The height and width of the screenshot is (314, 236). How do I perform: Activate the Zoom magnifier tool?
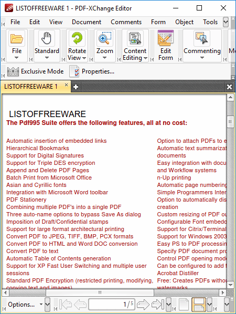coord(105,38)
